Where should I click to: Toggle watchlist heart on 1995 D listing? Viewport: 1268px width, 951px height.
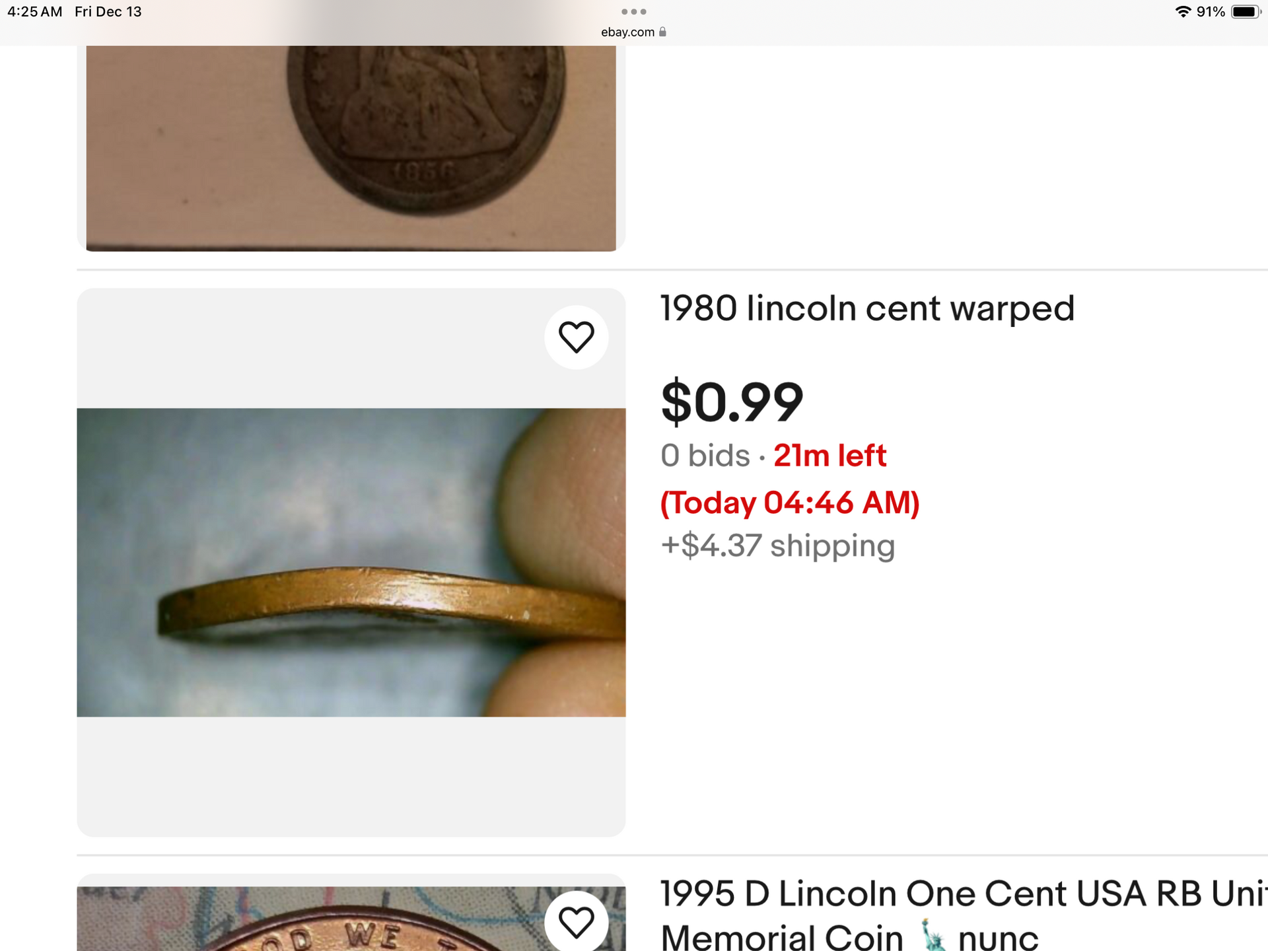[576, 921]
